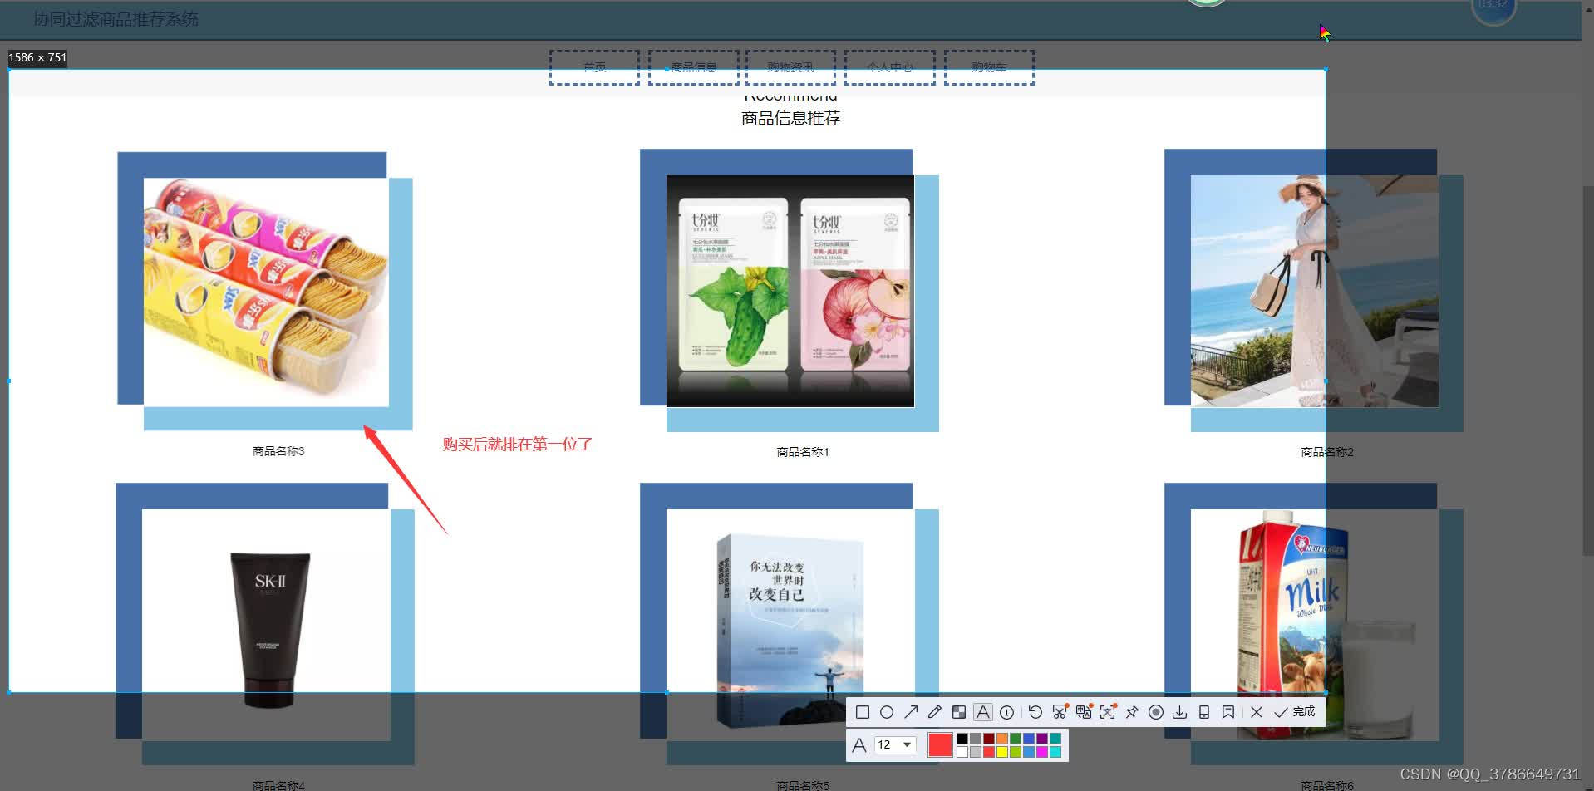
Task: Click 完成 to finish the screenshot
Action: [1295, 712]
